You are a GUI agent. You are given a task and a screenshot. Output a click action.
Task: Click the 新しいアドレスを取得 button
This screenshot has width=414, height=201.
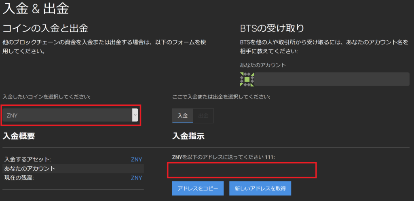(260, 188)
